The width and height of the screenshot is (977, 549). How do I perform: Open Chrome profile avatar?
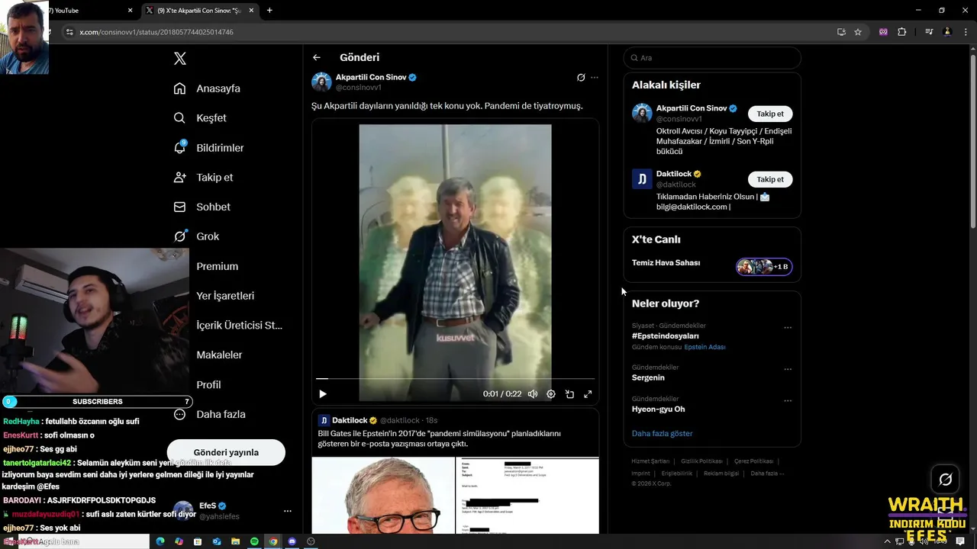tap(947, 32)
